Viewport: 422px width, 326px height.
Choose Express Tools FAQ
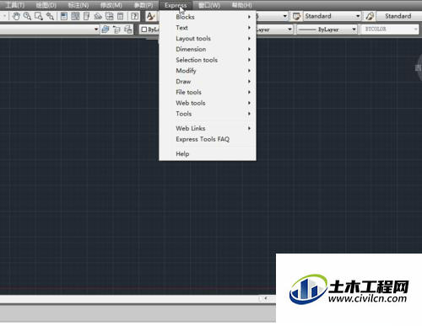click(208, 139)
